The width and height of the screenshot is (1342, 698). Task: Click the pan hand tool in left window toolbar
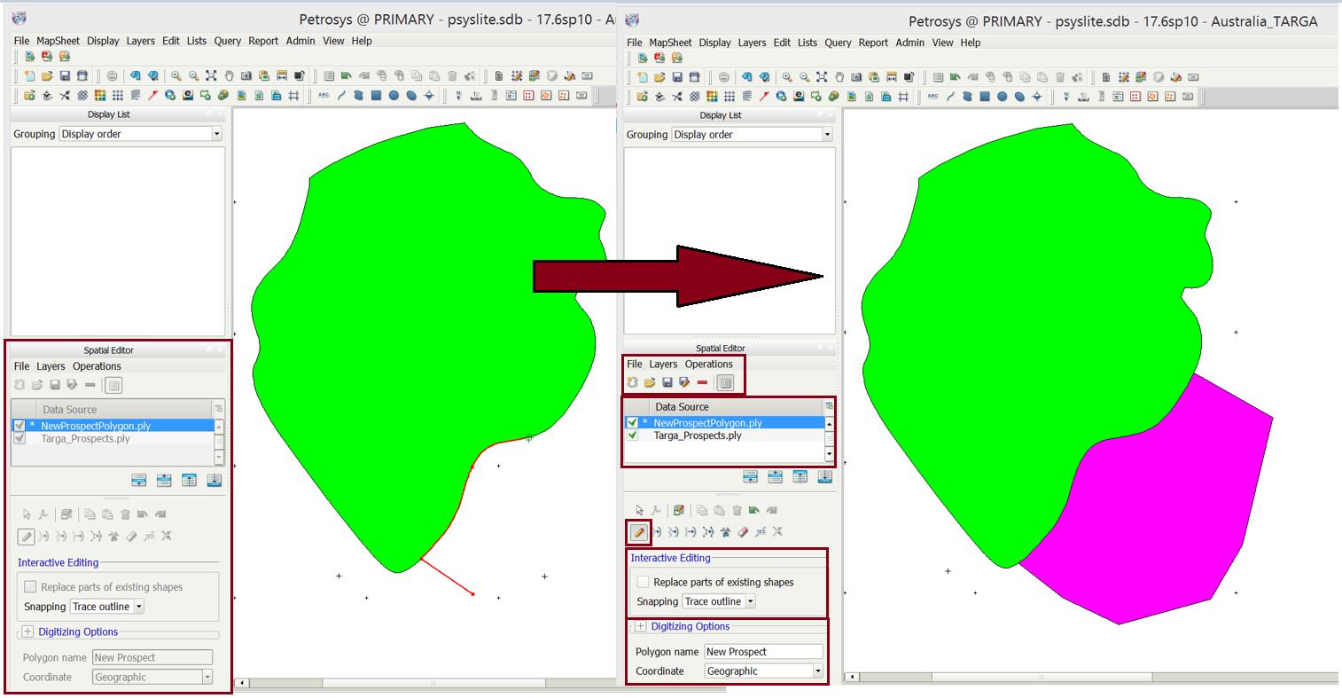pos(229,76)
